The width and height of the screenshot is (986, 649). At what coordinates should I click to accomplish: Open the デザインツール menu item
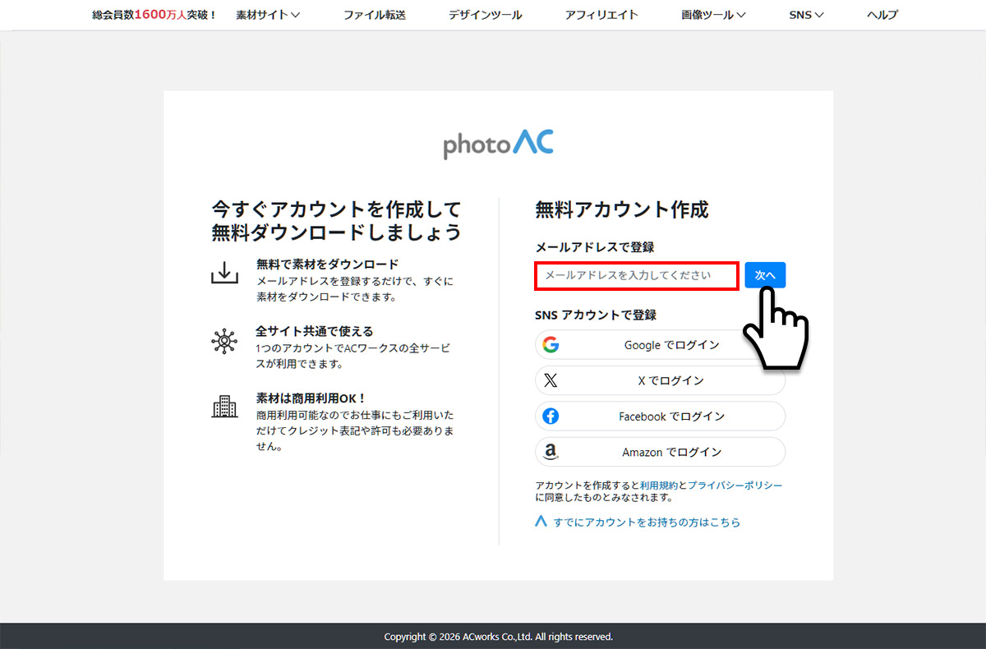[x=486, y=15]
